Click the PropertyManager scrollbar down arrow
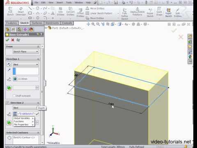Image resolution: width=197 pixels, height=148 pixels. (x=42, y=143)
